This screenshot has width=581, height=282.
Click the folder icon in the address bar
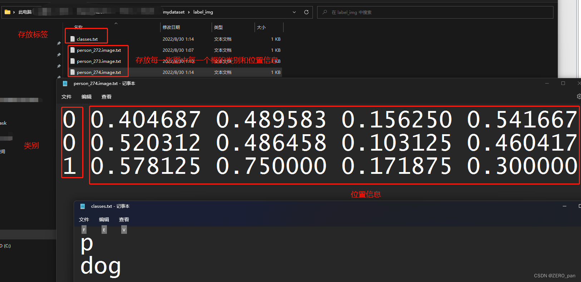click(x=7, y=12)
